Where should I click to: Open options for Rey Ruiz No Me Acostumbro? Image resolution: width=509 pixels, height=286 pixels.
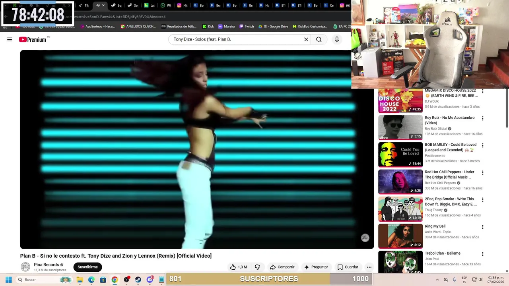[483, 118]
